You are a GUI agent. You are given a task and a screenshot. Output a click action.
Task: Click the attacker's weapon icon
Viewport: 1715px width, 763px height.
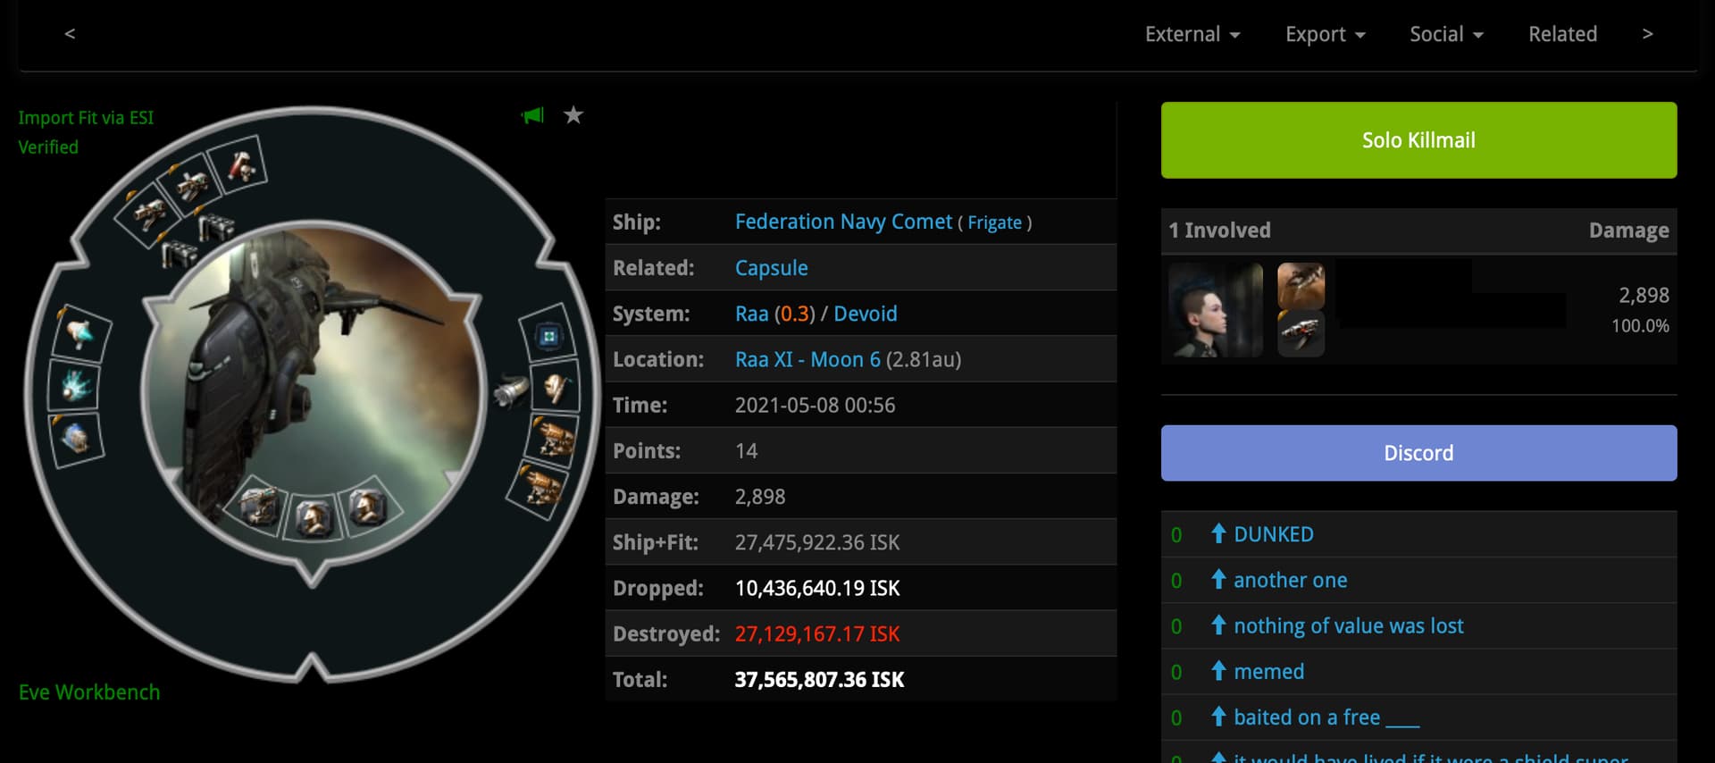pyautogui.click(x=1301, y=334)
